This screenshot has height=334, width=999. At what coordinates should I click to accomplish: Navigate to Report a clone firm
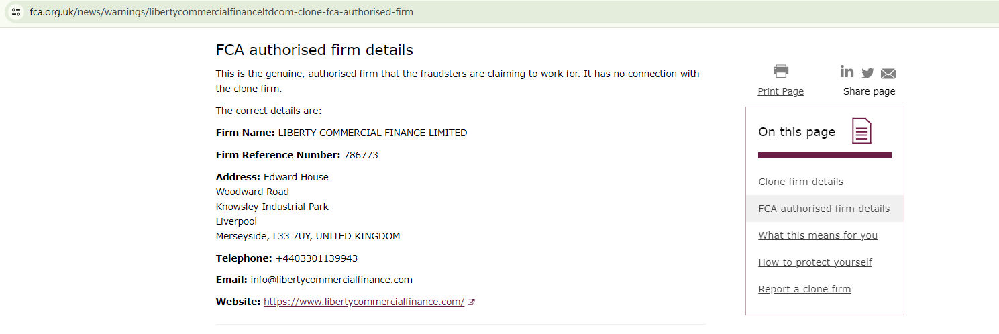pos(804,289)
